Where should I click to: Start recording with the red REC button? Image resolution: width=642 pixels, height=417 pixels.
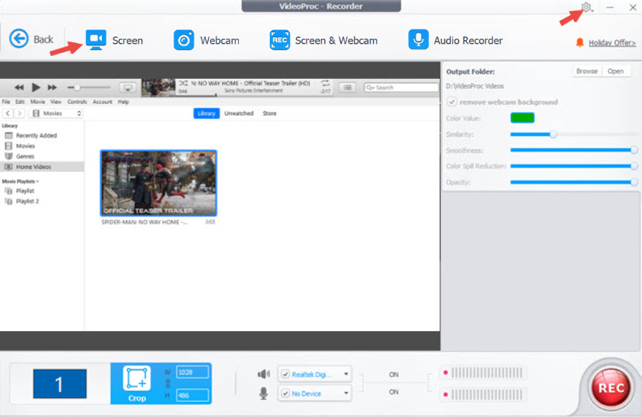pyautogui.click(x=610, y=388)
